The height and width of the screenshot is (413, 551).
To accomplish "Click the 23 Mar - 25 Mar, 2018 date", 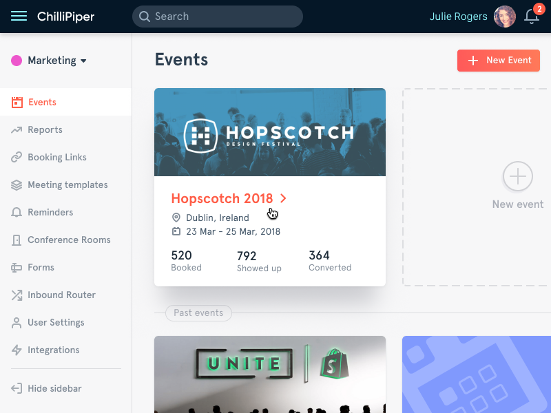I will click(x=233, y=231).
